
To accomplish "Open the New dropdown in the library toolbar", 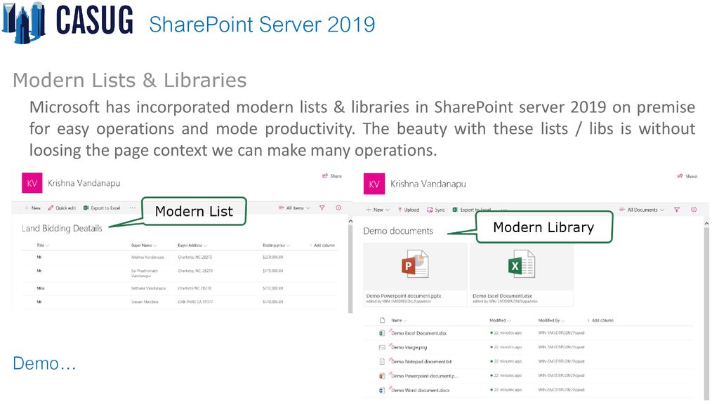I will (378, 210).
